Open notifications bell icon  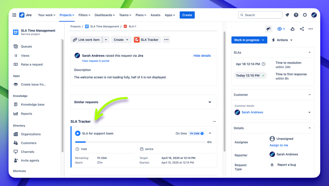point(287,15)
